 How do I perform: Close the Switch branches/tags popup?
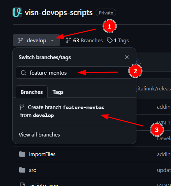pyautogui.click(x=127, y=57)
